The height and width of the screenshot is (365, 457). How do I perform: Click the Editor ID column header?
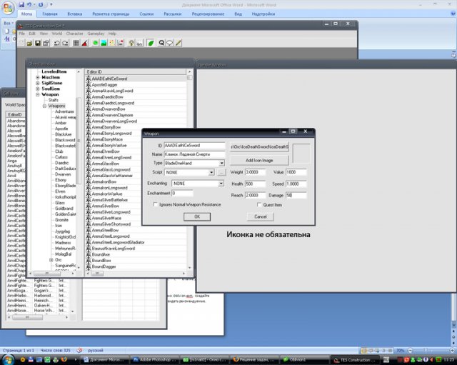tap(135, 71)
